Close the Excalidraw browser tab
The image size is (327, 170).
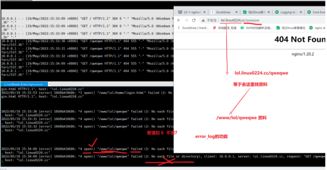pyautogui.click(x=236, y=12)
